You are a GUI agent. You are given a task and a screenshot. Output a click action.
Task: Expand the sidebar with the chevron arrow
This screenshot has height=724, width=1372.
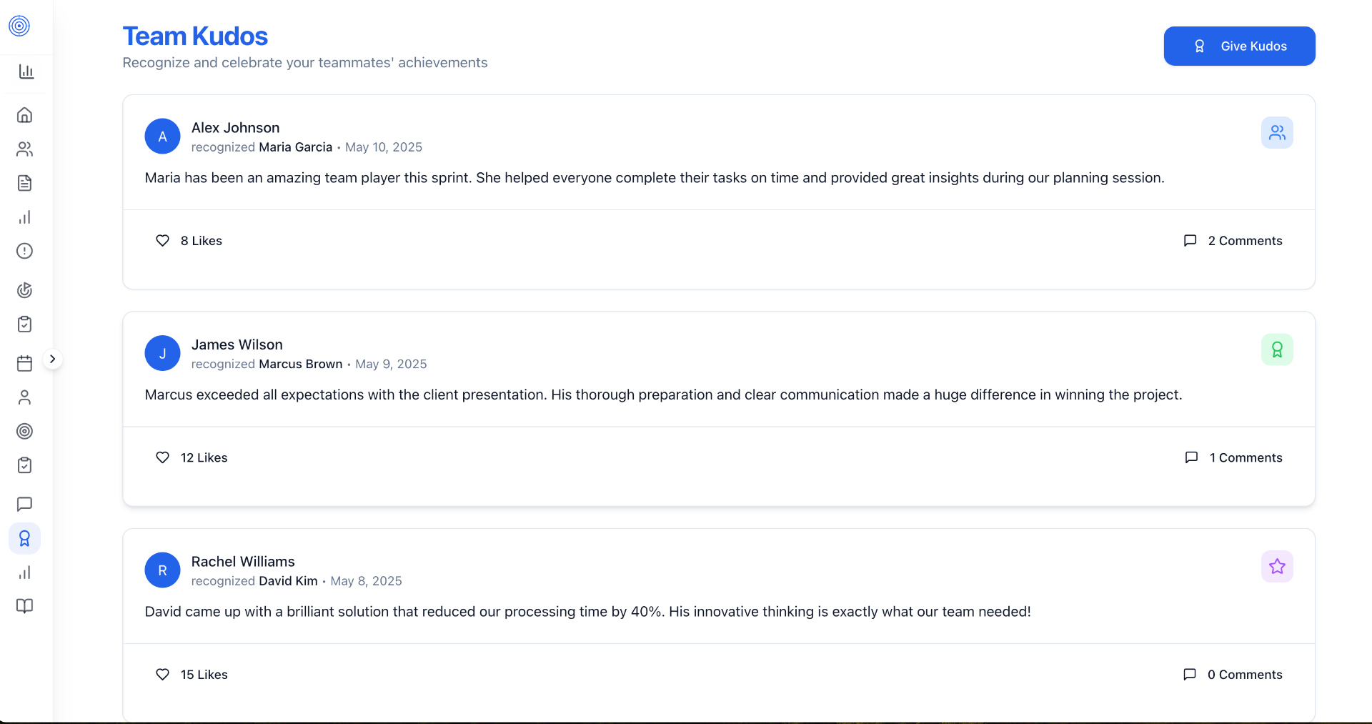[52, 359]
